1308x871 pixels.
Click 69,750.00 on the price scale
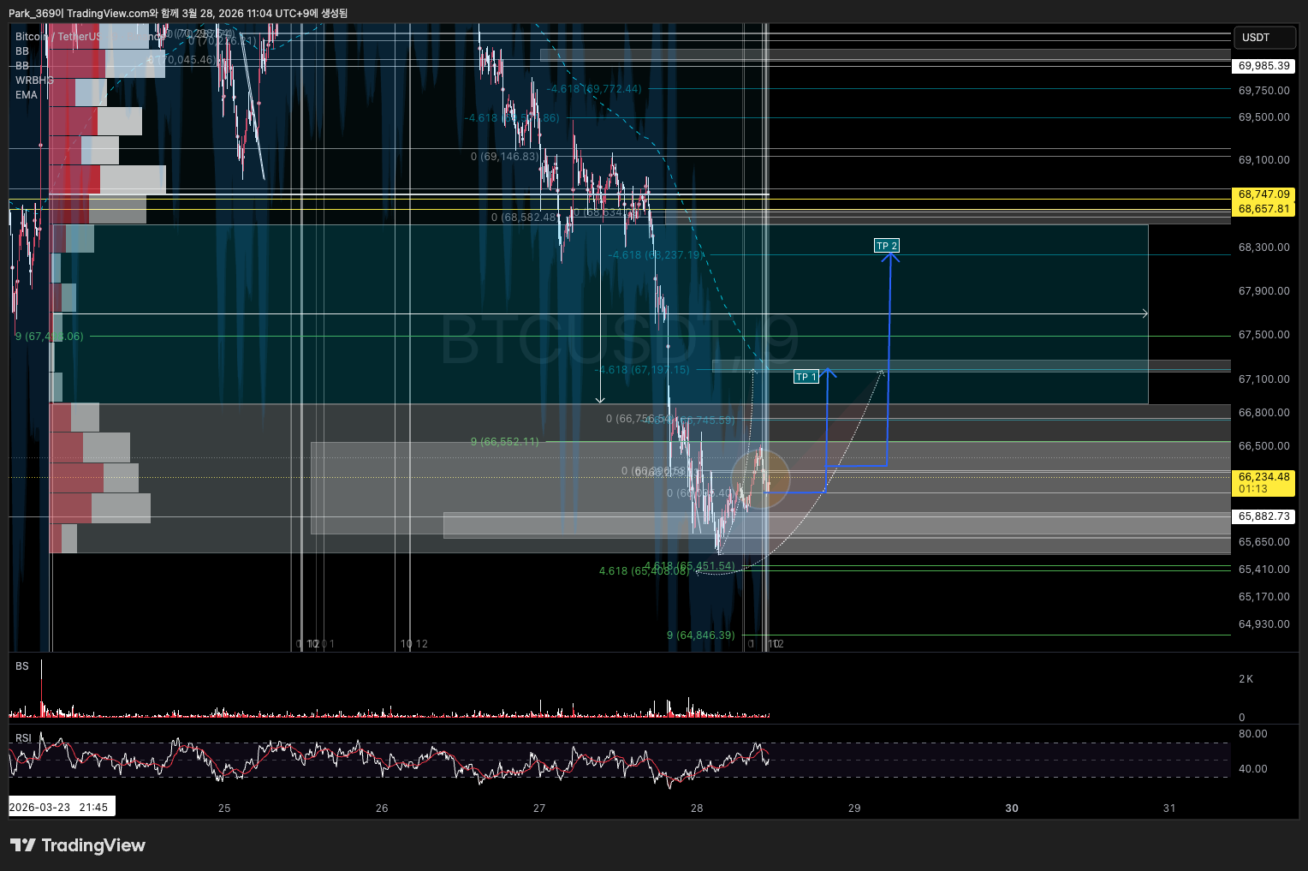tap(1263, 91)
